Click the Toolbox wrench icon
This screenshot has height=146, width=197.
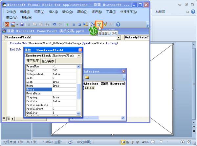pos(111,24)
